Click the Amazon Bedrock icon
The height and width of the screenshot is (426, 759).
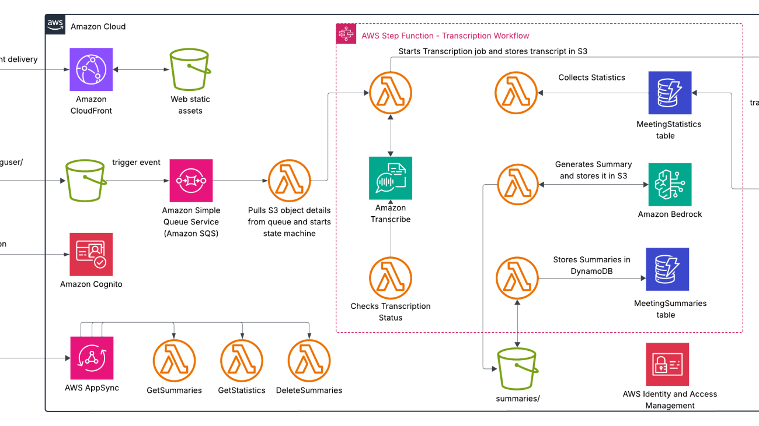(670, 184)
